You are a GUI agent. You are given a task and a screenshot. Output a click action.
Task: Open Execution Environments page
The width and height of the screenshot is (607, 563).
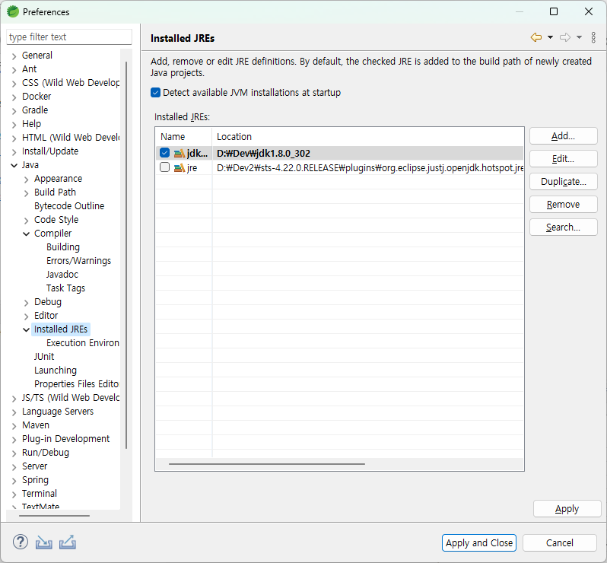pos(83,343)
